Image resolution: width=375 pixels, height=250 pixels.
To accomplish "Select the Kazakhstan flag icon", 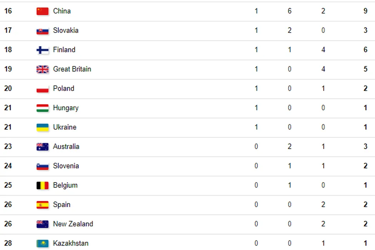I will tap(42, 244).
